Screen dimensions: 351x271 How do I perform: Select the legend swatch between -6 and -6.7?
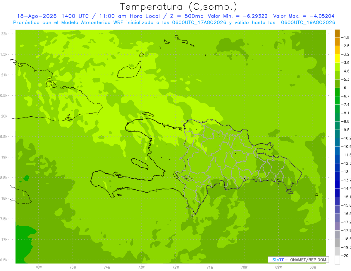[x=337, y=92]
